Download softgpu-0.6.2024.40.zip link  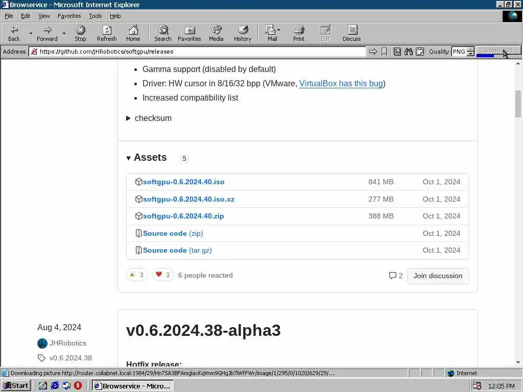183,216
